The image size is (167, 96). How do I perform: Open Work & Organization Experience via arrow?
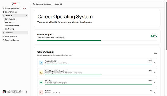(x=154, y=73)
